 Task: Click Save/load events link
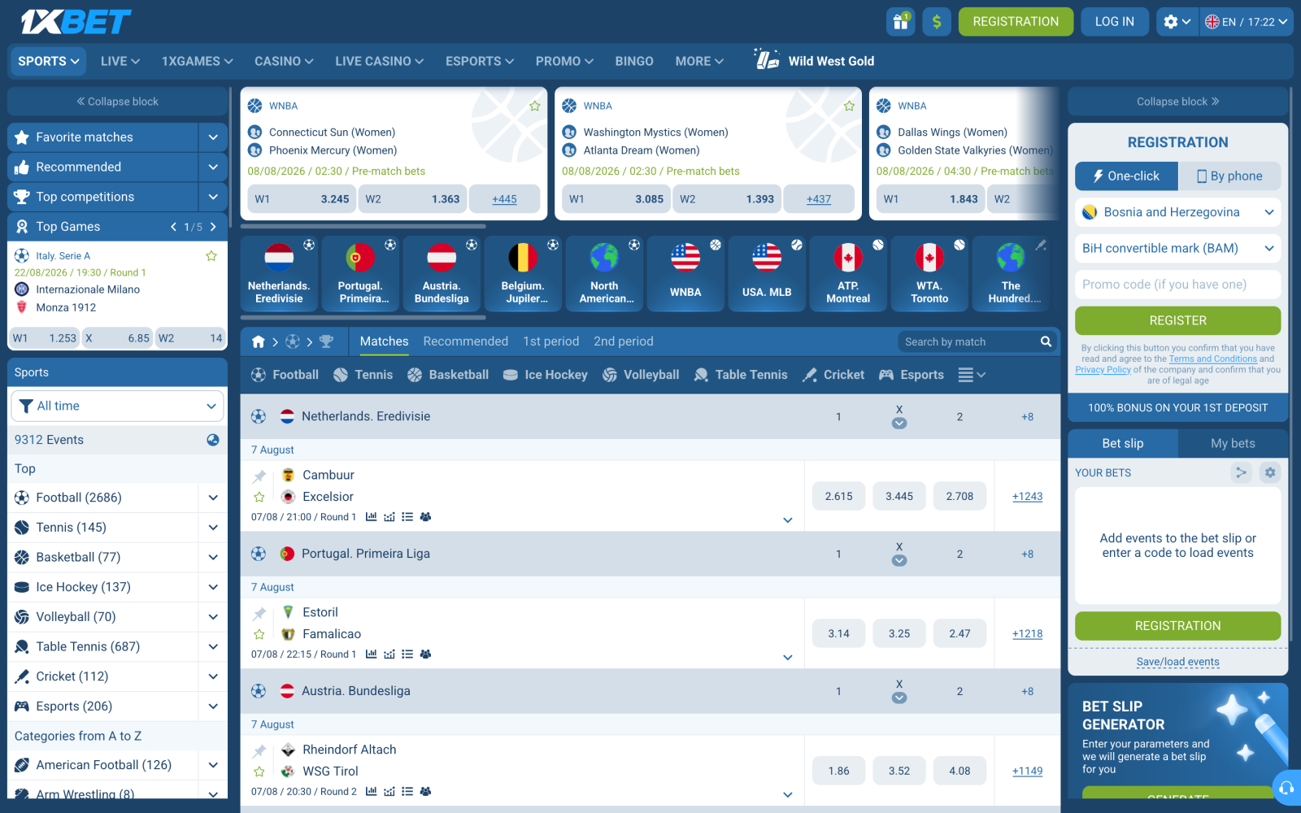coord(1177,662)
